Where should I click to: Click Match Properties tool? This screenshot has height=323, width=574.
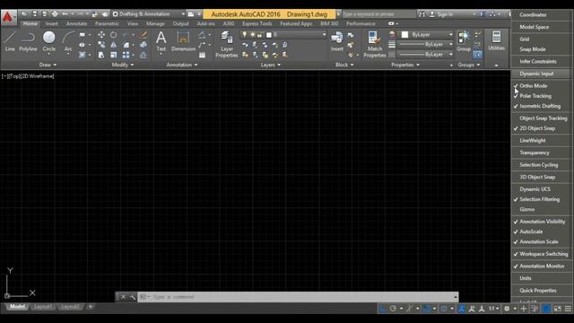click(375, 44)
